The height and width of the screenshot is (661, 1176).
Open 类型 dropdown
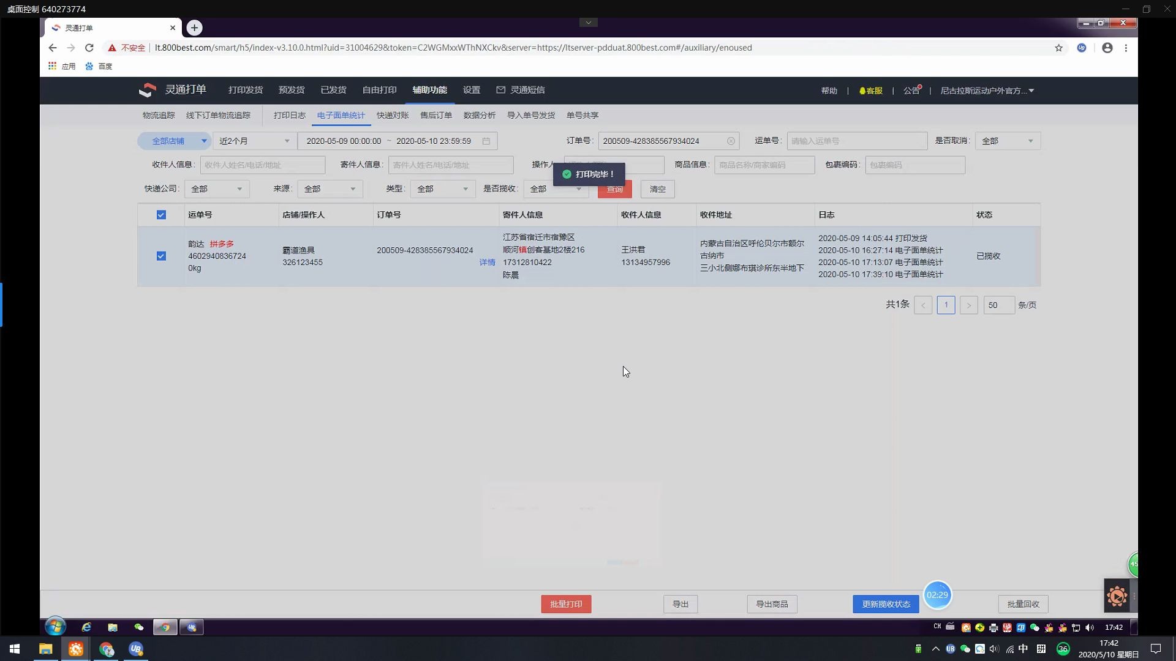443,189
